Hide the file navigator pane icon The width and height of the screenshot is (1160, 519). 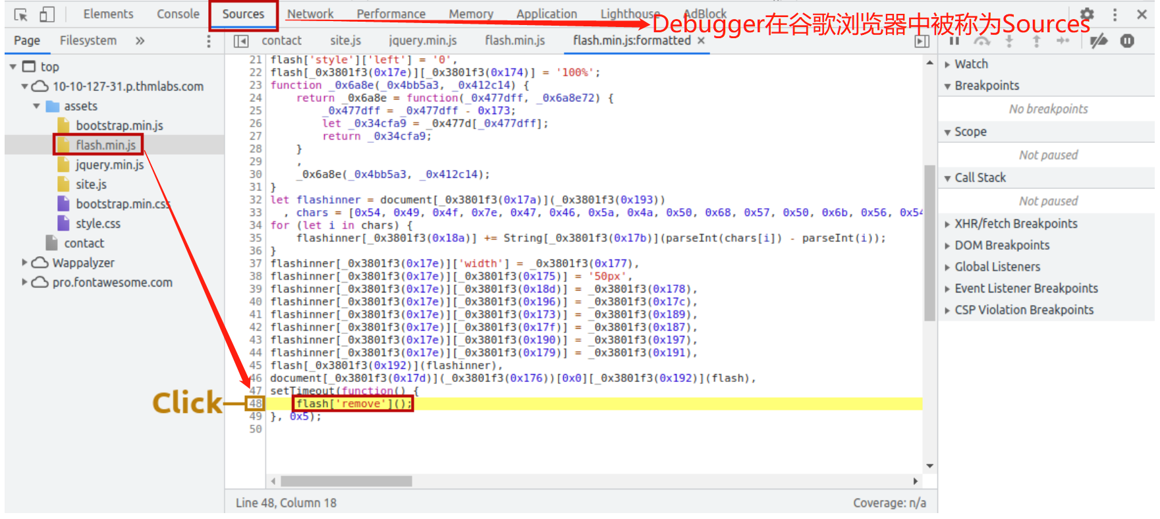pos(242,41)
